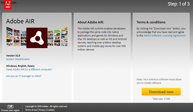Open the Cookies link in the footer
The image size is (193, 112).
(x=51, y=110)
